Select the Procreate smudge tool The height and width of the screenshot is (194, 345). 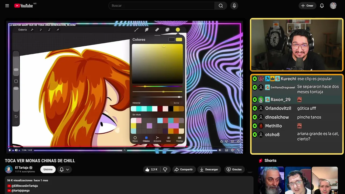(147, 30)
